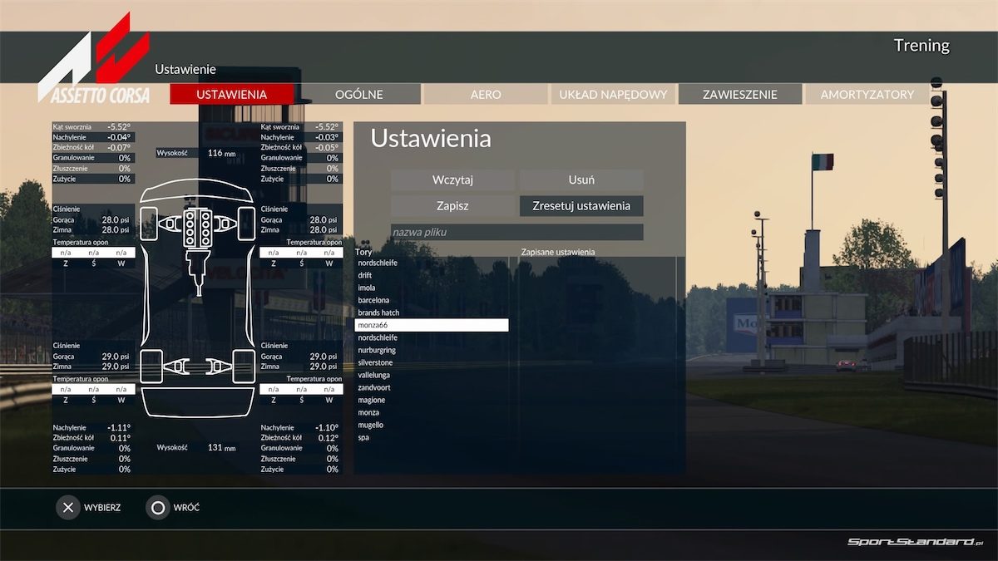Click the front-right tire on car diagram
Screen dimensions: 998x561
(x=245, y=224)
